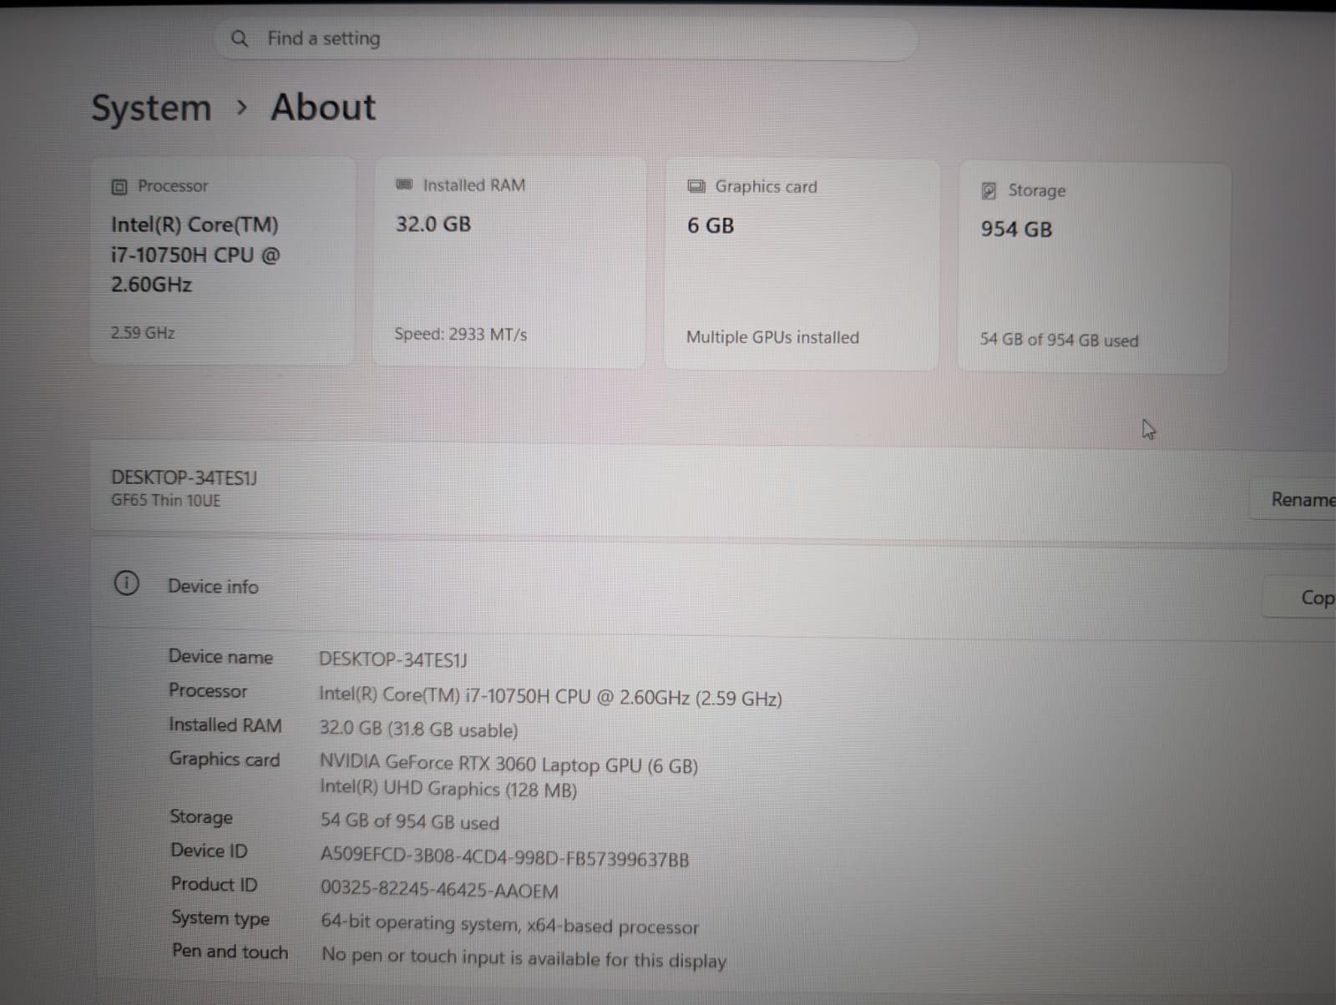Select Product ID 00325-82245-46425-AAOEM

click(x=439, y=890)
